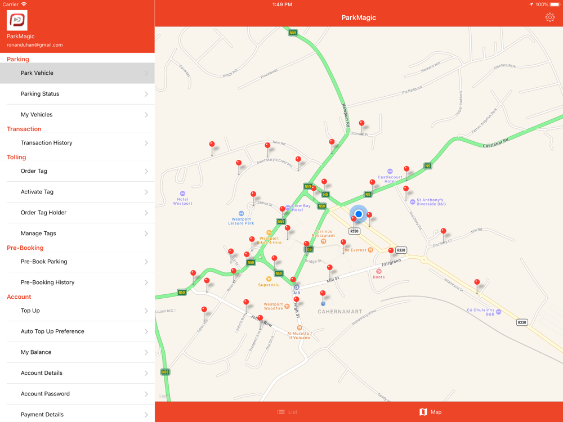Open Park Vehicle menu item
Image resolution: width=563 pixels, height=422 pixels.
pos(77,73)
